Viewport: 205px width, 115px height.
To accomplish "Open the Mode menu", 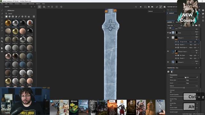I will click(11, 4).
